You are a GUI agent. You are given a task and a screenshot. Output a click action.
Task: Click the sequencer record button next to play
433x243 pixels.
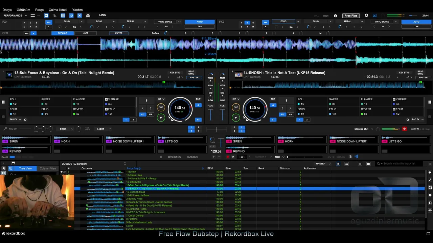(227, 157)
